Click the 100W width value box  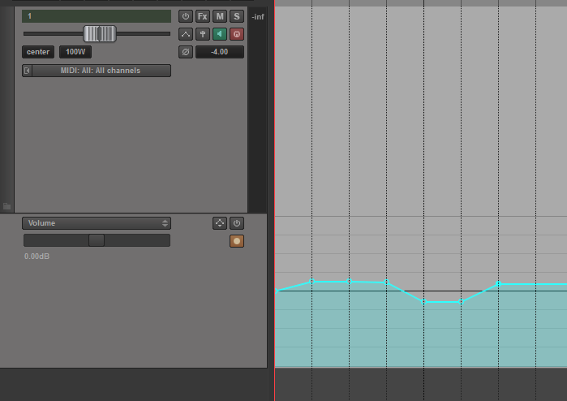click(x=75, y=52)
